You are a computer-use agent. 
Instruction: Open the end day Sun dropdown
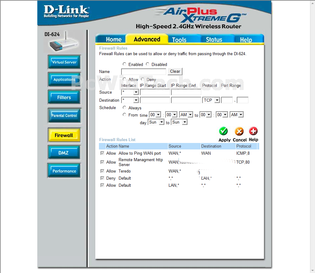(179, 122)
